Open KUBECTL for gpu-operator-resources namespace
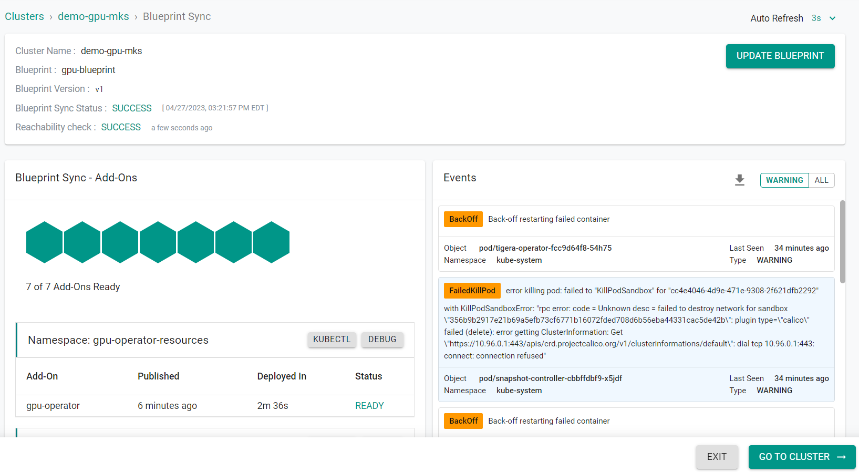Image resolution: width=859 pixels, height=472 pixels. tap(332, 340)
